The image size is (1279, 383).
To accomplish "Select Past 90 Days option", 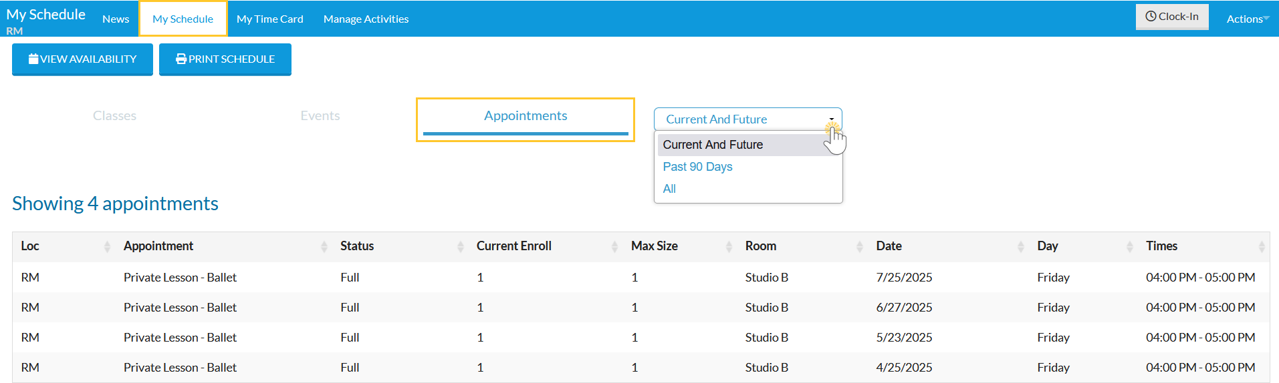I will tap(697, 167).
